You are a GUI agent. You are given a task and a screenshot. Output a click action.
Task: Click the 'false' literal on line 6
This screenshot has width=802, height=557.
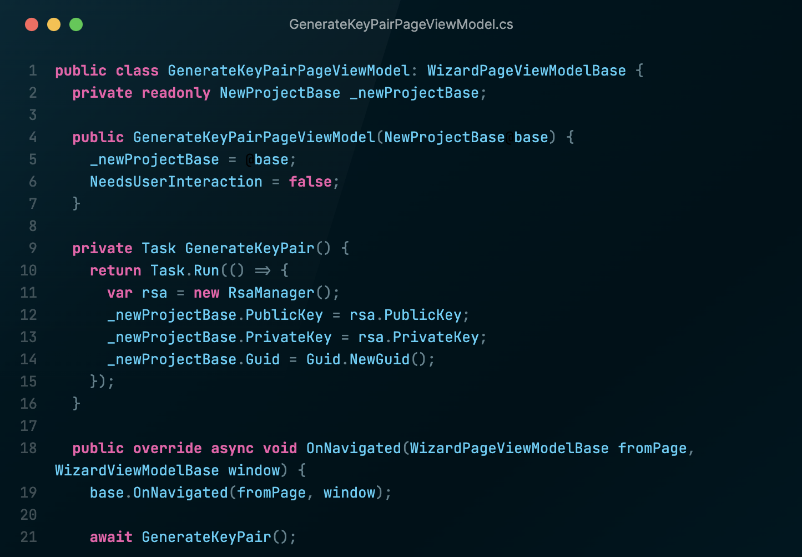310,182
